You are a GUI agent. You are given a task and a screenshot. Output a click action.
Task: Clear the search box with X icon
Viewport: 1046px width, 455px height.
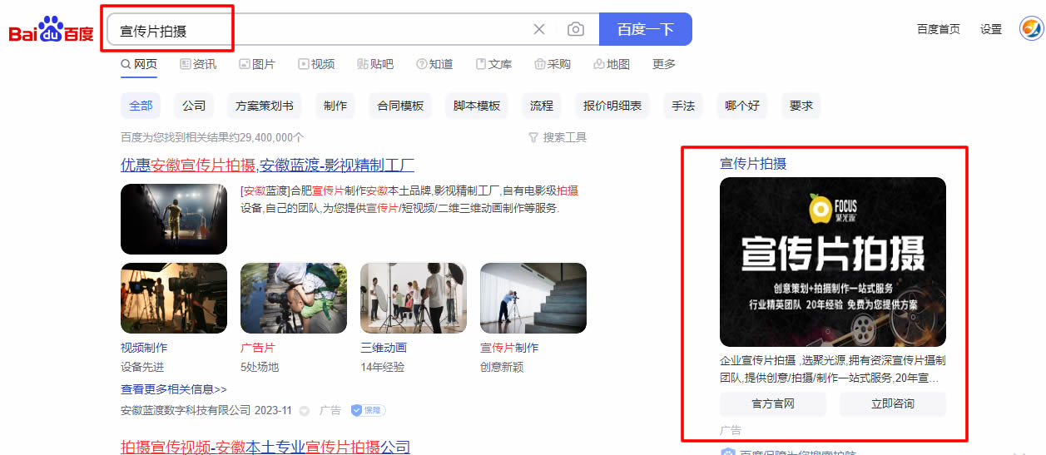539,30
